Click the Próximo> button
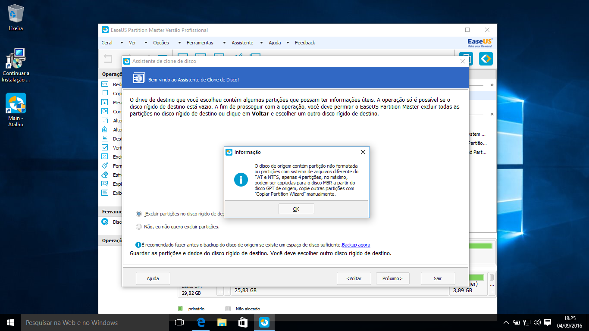 coord(392,278)
